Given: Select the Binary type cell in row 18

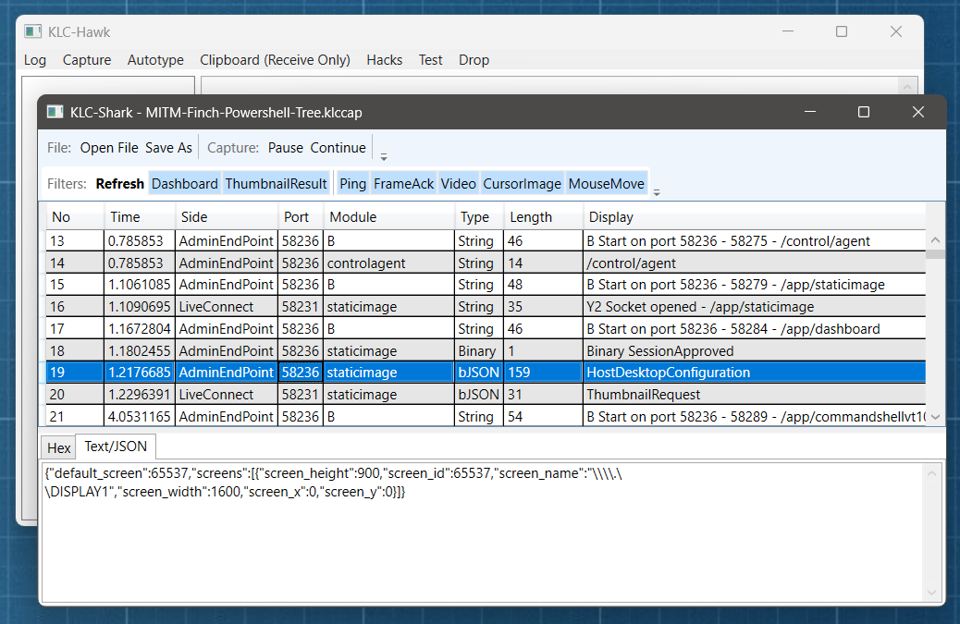Looking at the screenshot, I should coord(479,350).
